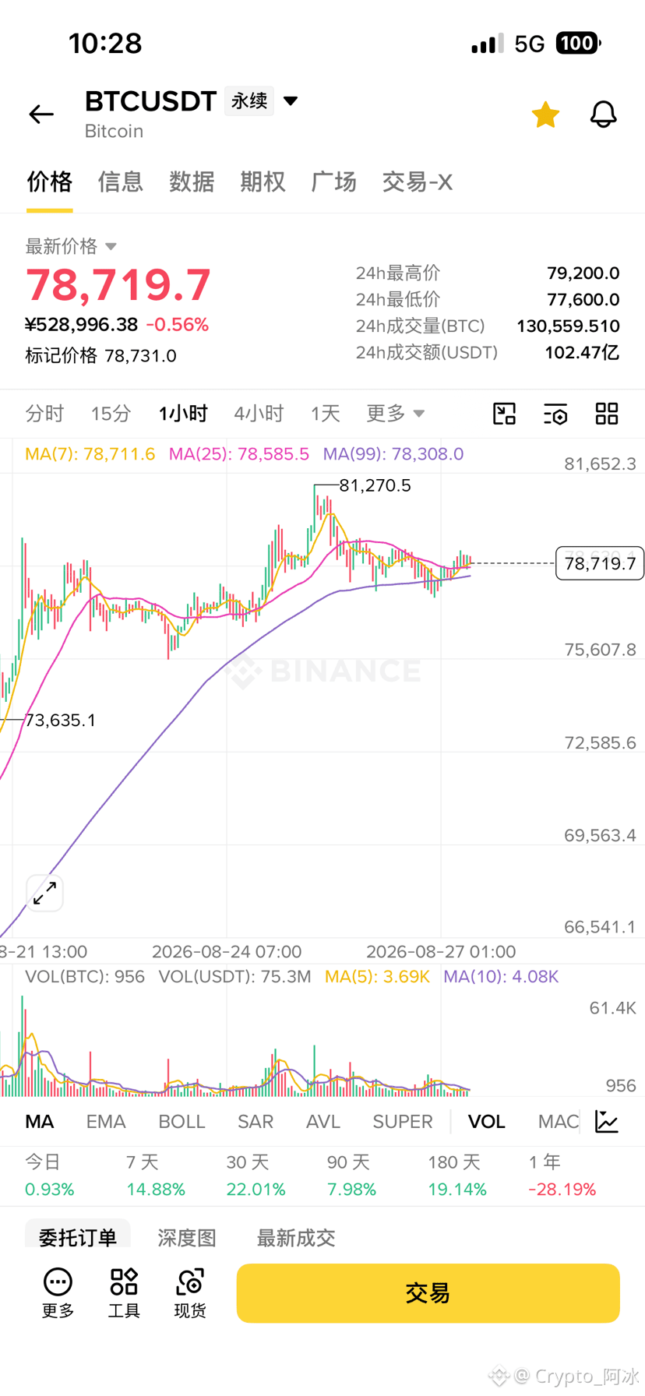The height and width of the screenshot is (1396, 645).
Task: Select the 分时 chart interval
Action: (x=44, y=413)
